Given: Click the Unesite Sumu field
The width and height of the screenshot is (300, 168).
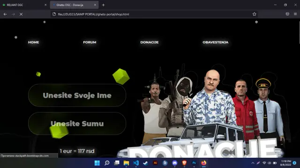Looking at the screenshot, I should tap(77, 123).
